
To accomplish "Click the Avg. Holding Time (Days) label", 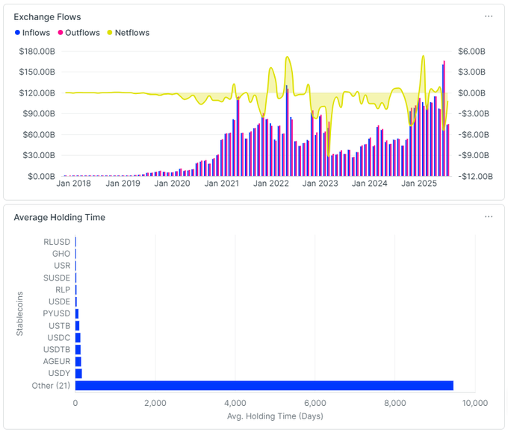I will [x=275, y=416].
